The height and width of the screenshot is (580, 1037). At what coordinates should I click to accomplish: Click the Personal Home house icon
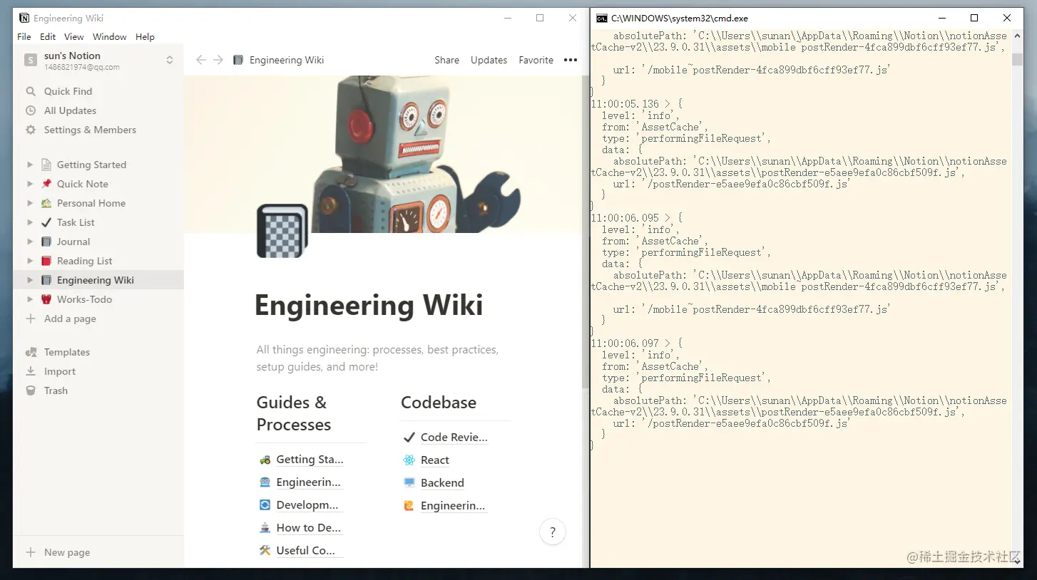(46, 203)
